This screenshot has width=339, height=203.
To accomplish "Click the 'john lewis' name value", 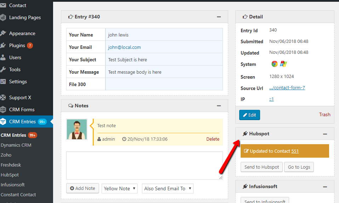I will 118,35.
